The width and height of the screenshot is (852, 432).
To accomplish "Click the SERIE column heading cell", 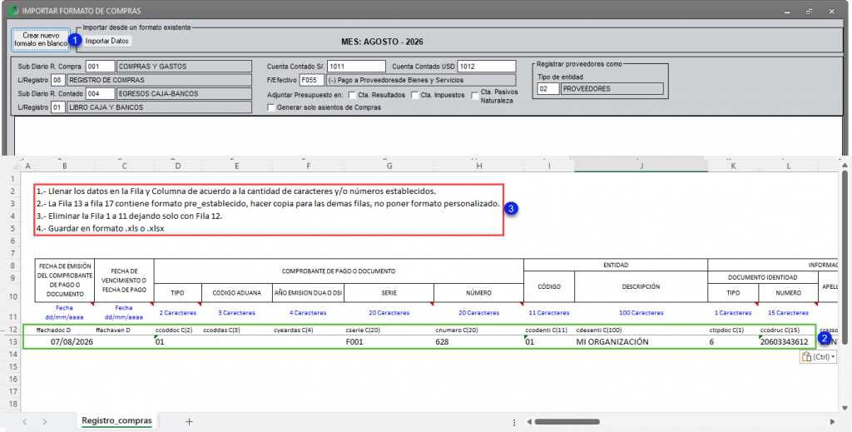I will (389, 292).
